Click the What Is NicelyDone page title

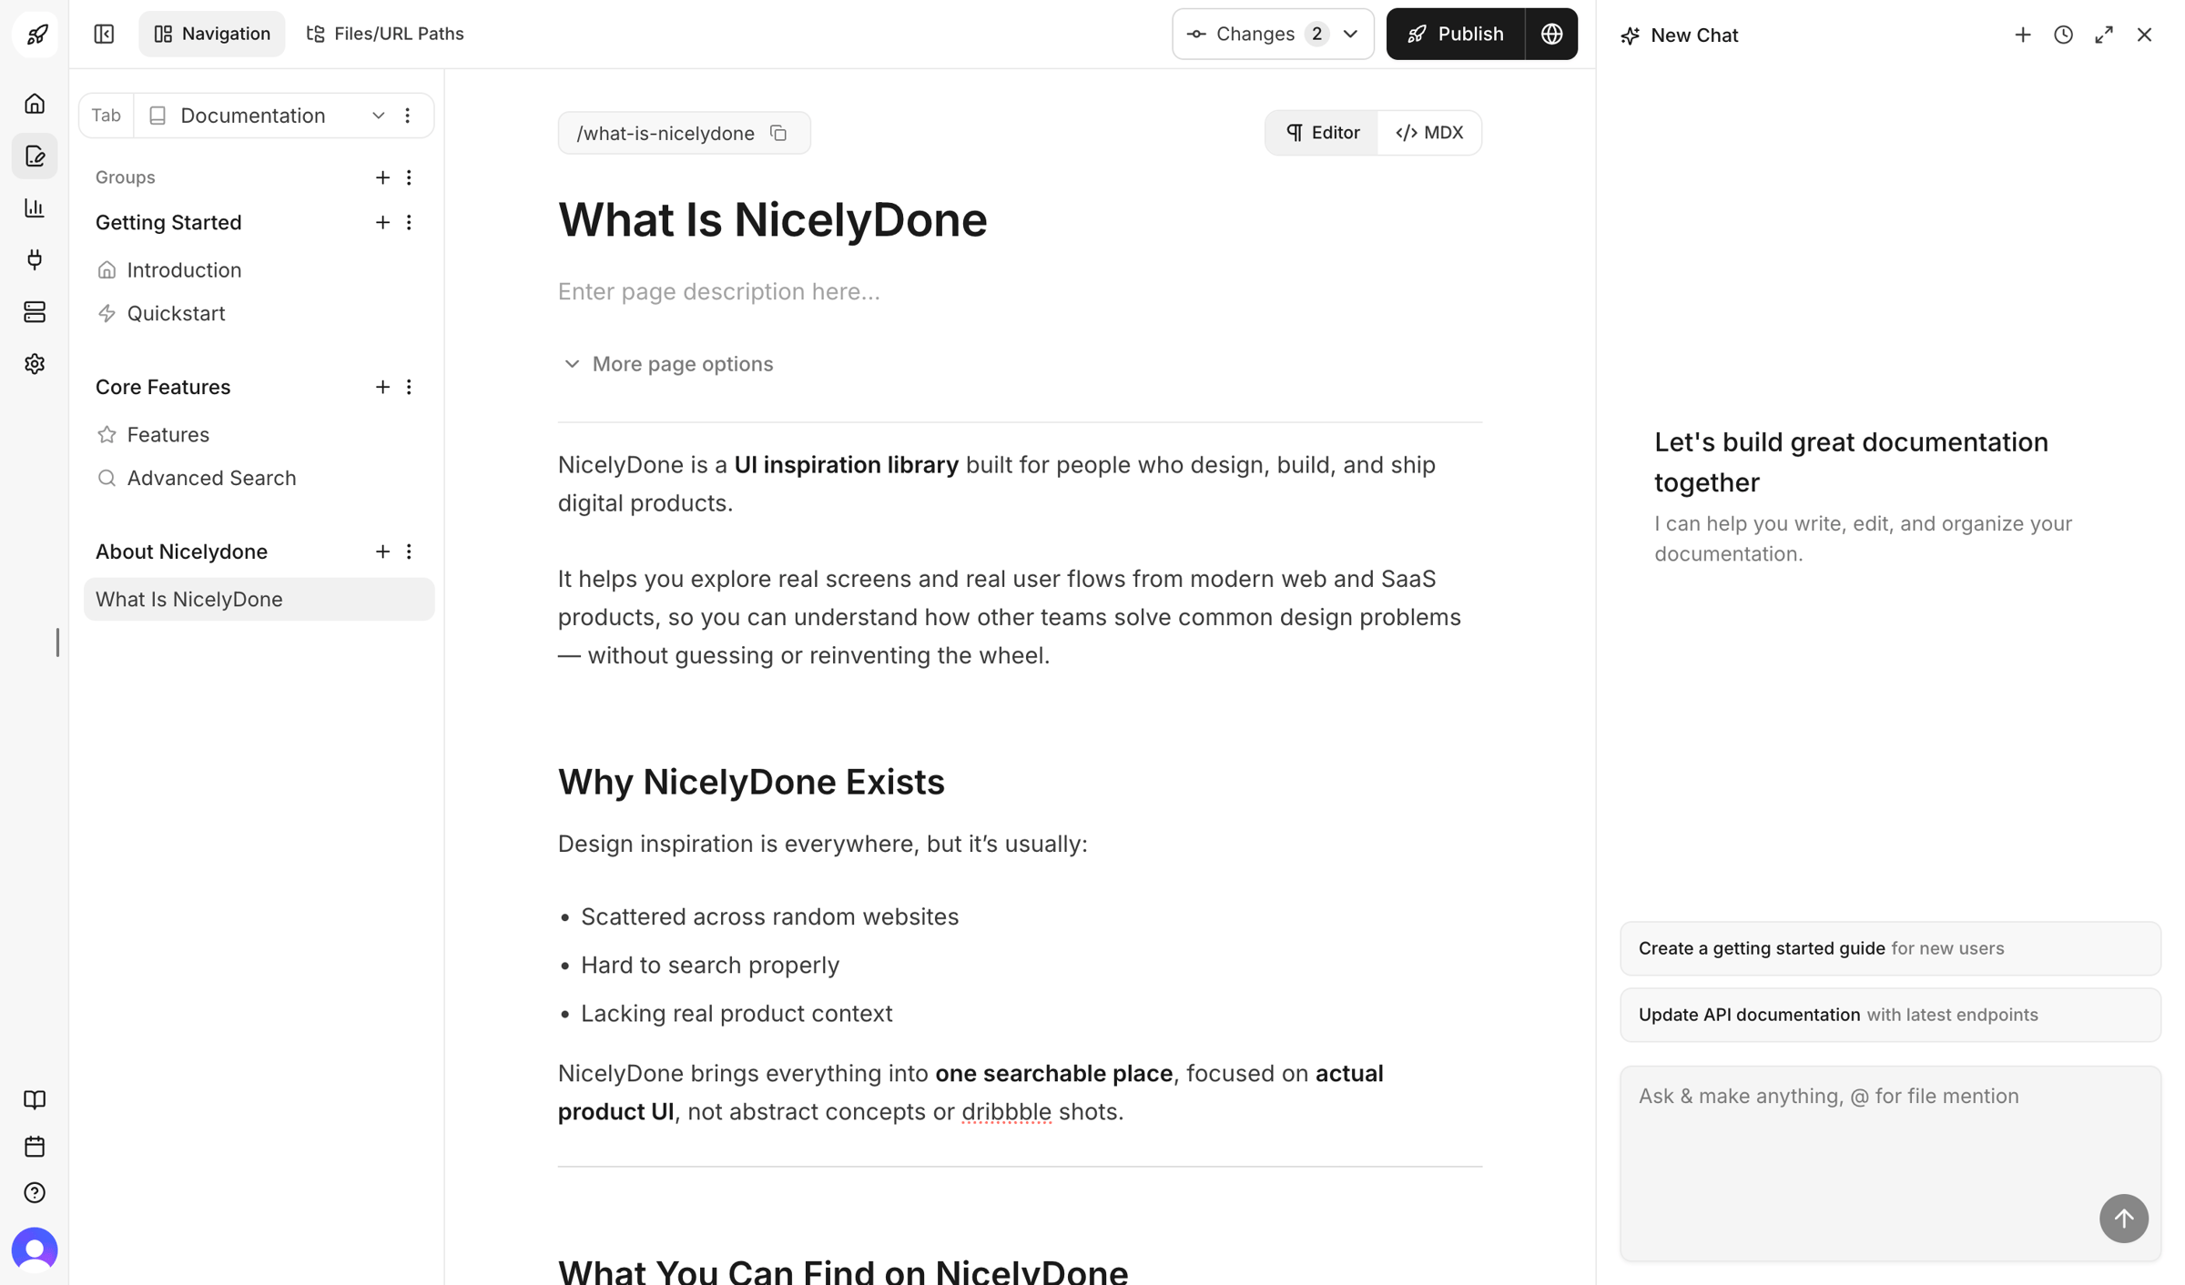pyautogui.click(x=772, y=220)
